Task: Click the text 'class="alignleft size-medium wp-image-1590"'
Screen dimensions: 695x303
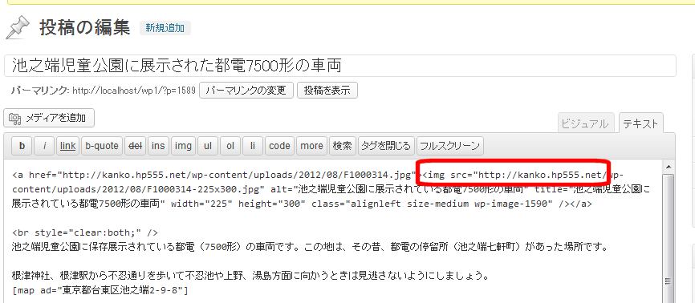Action: [x=432, y=204]
